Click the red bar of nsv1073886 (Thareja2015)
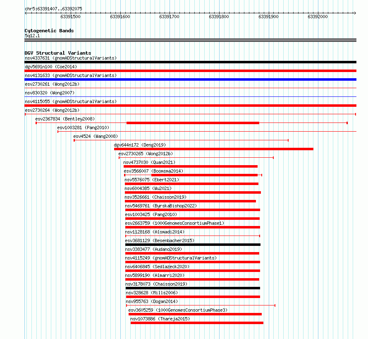This screenshot has width=368, height=339. pos(197,323)
